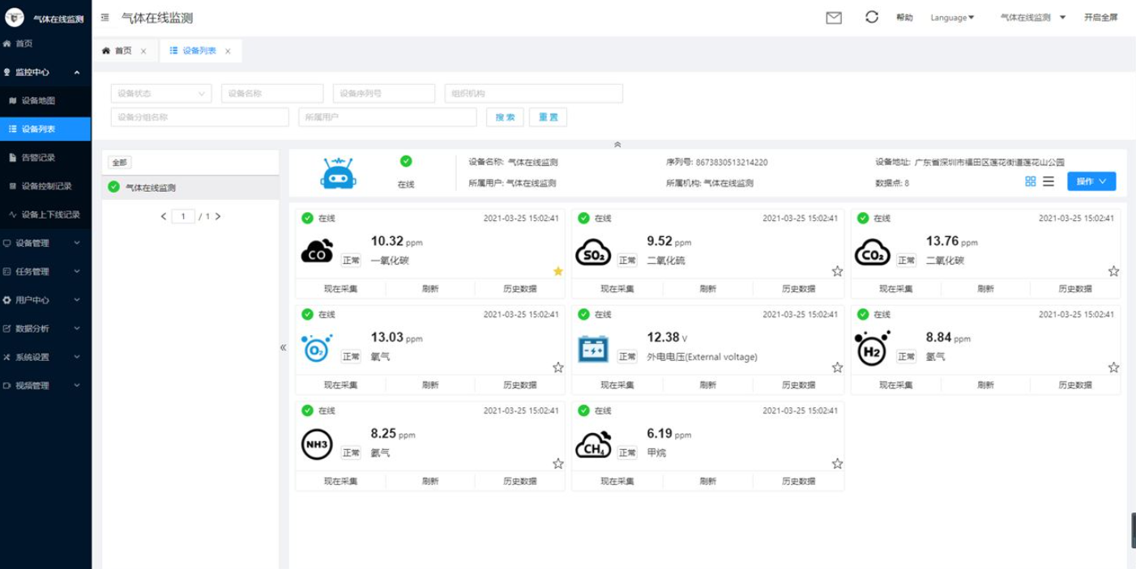The height and width of the screenshot is (569, 1136).
Task: Open the 设备状态 dropdown filter
Action: click(161, 93)
